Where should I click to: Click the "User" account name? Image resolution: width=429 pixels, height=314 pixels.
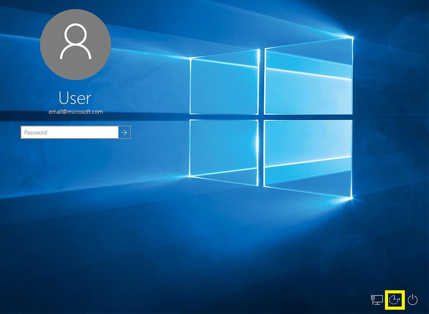[x=75, y=98]
